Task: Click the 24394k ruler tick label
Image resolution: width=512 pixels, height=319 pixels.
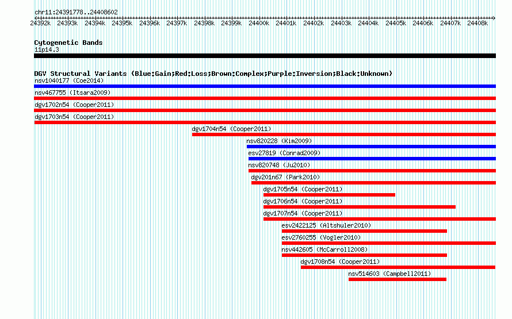Action: click(95, 23)
